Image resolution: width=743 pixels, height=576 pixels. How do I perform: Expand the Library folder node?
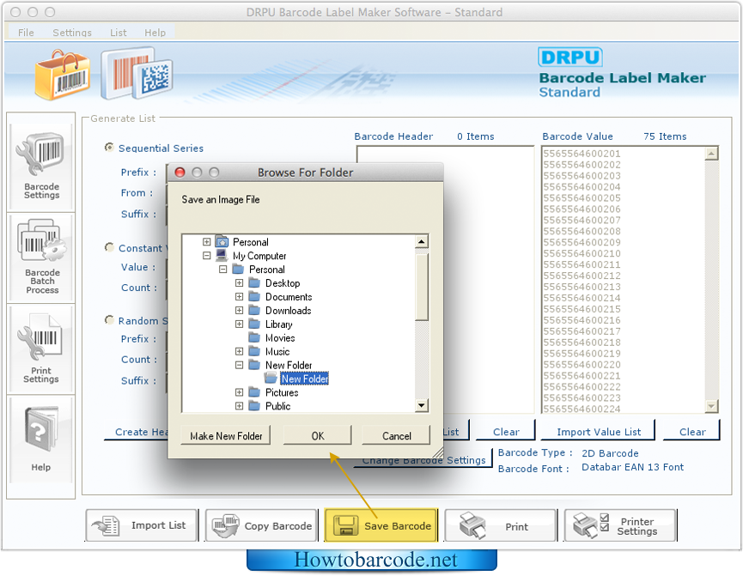click(240, 324)
